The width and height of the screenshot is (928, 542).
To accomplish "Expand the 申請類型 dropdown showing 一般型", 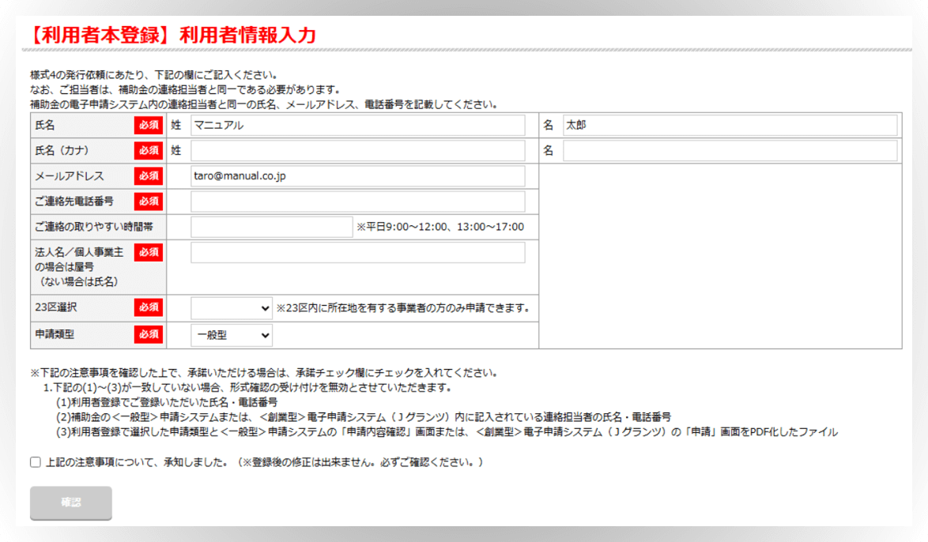I will click(232, 336).
